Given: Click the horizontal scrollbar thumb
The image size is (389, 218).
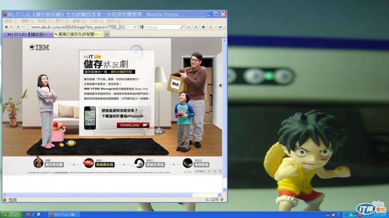Looking at the screenshot, I should tap(100, 195).
